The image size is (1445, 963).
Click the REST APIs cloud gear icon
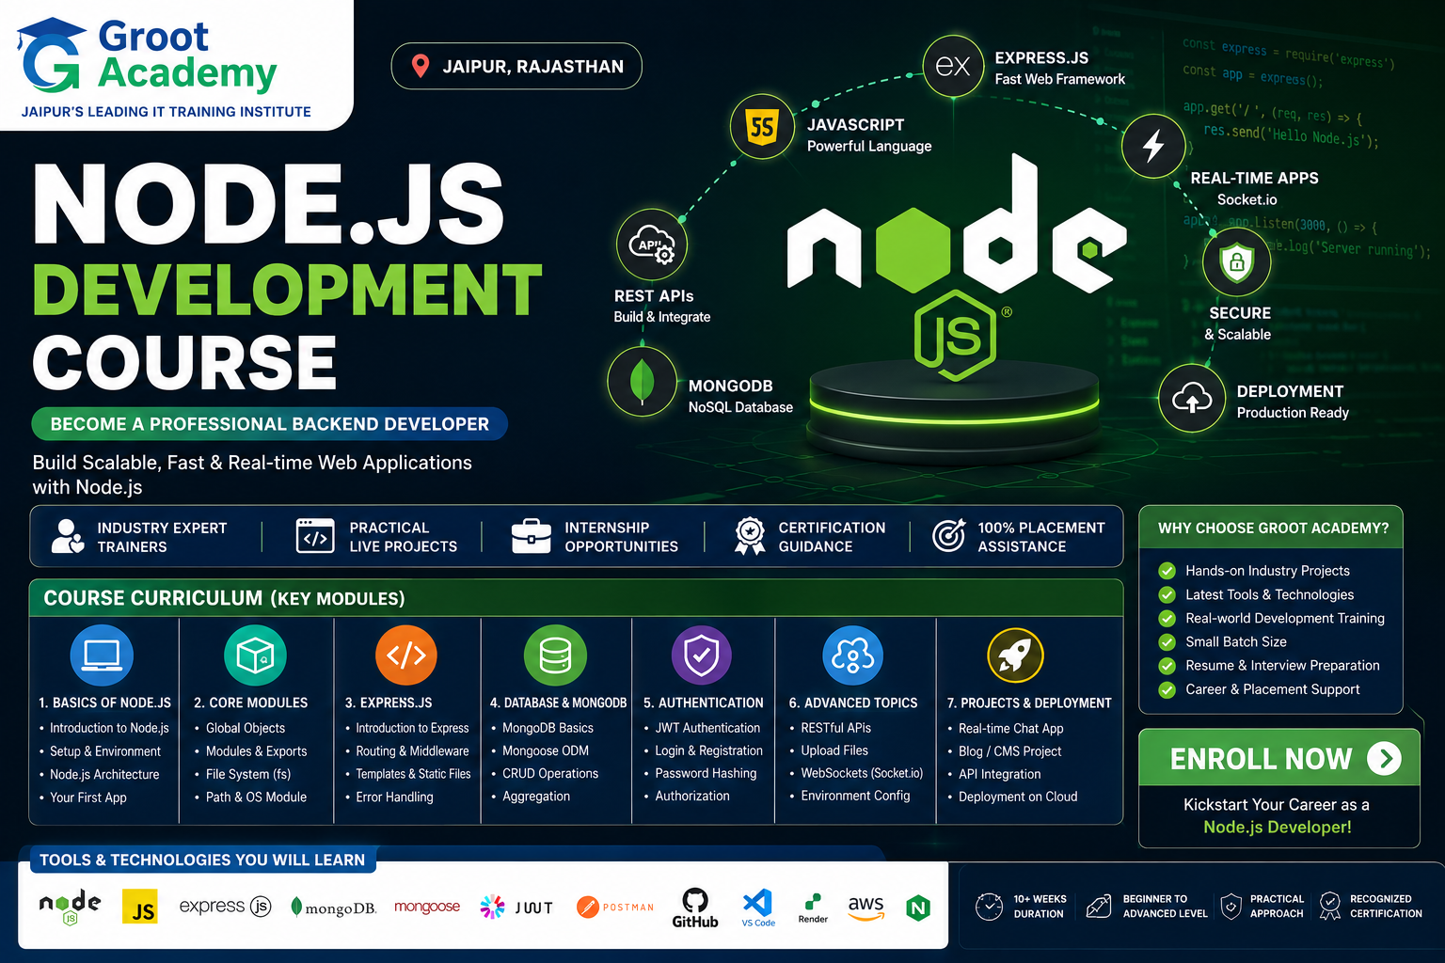tap(652, 245)
